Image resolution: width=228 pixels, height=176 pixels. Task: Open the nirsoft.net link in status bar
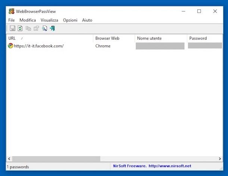(x=170, y=166)
